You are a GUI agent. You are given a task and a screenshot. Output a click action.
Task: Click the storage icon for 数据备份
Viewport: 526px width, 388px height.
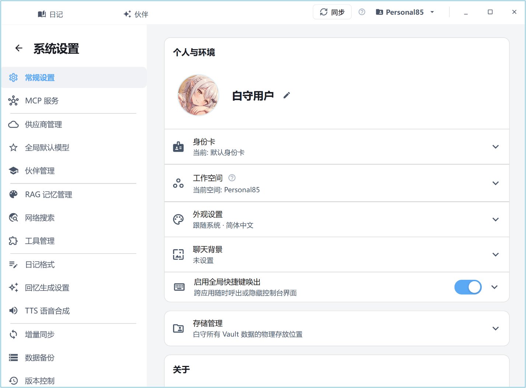coord(13,357)
